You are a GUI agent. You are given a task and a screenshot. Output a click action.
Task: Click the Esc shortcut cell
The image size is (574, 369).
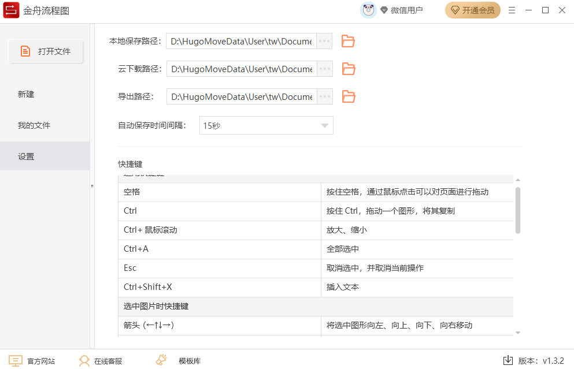coord(220,268)
